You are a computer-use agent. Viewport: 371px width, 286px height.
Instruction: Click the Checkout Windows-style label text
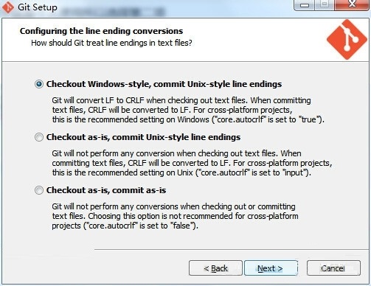tap(164, 84)
